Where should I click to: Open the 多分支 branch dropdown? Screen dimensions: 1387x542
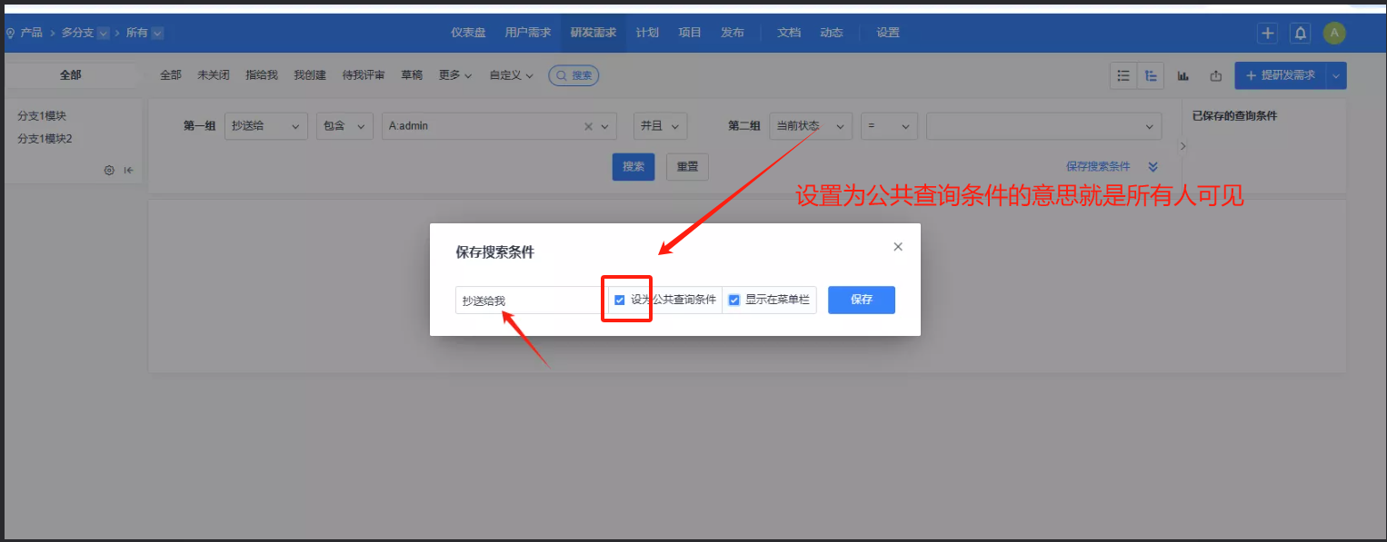[x=103, y=33]
